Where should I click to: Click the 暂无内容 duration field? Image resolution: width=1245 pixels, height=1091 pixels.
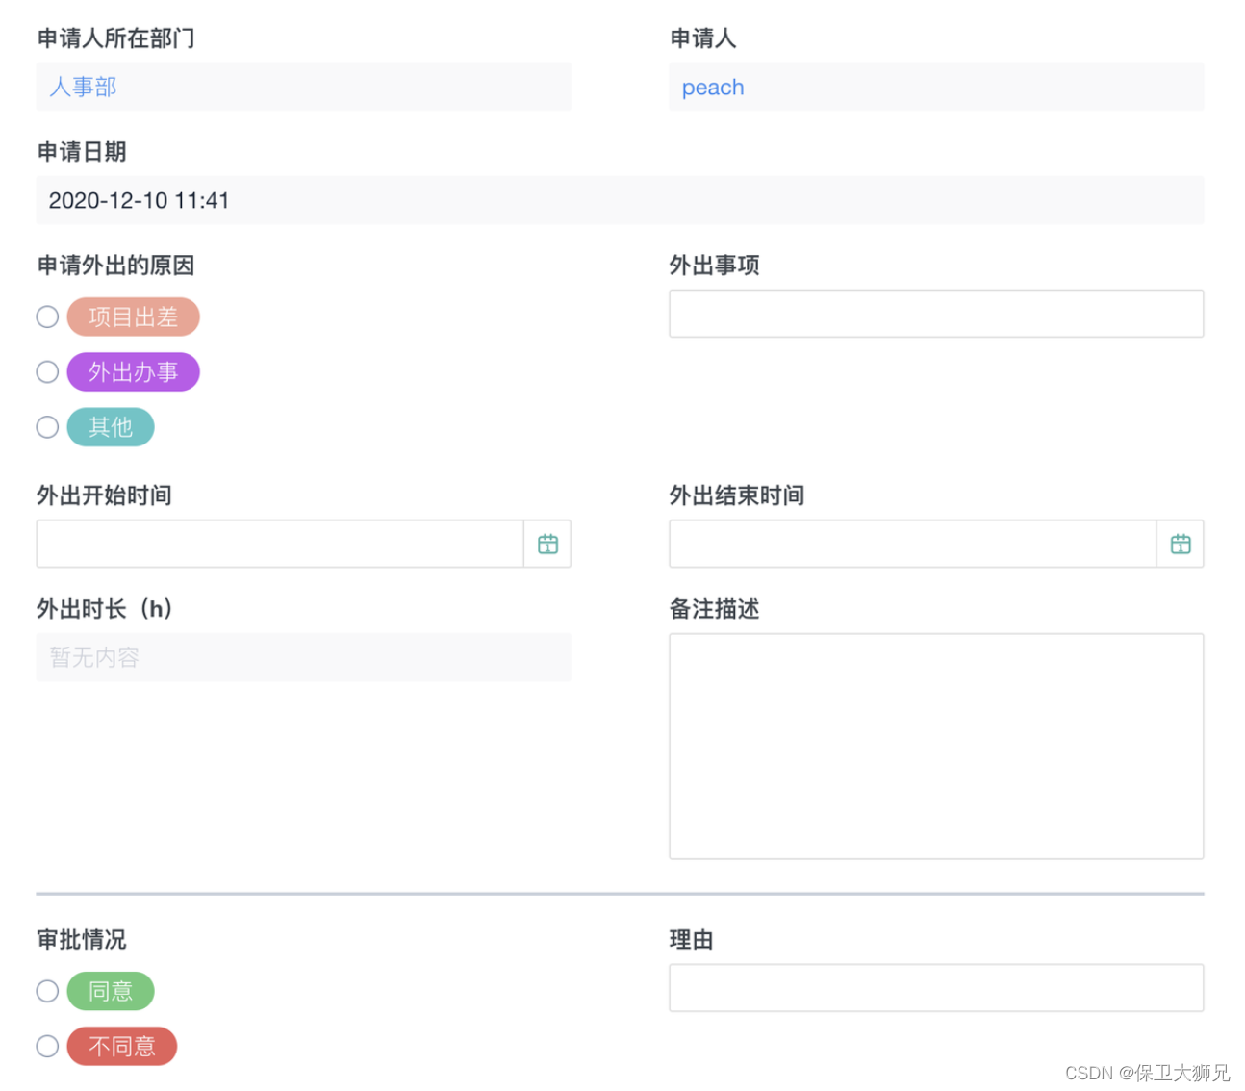[303, 657]
